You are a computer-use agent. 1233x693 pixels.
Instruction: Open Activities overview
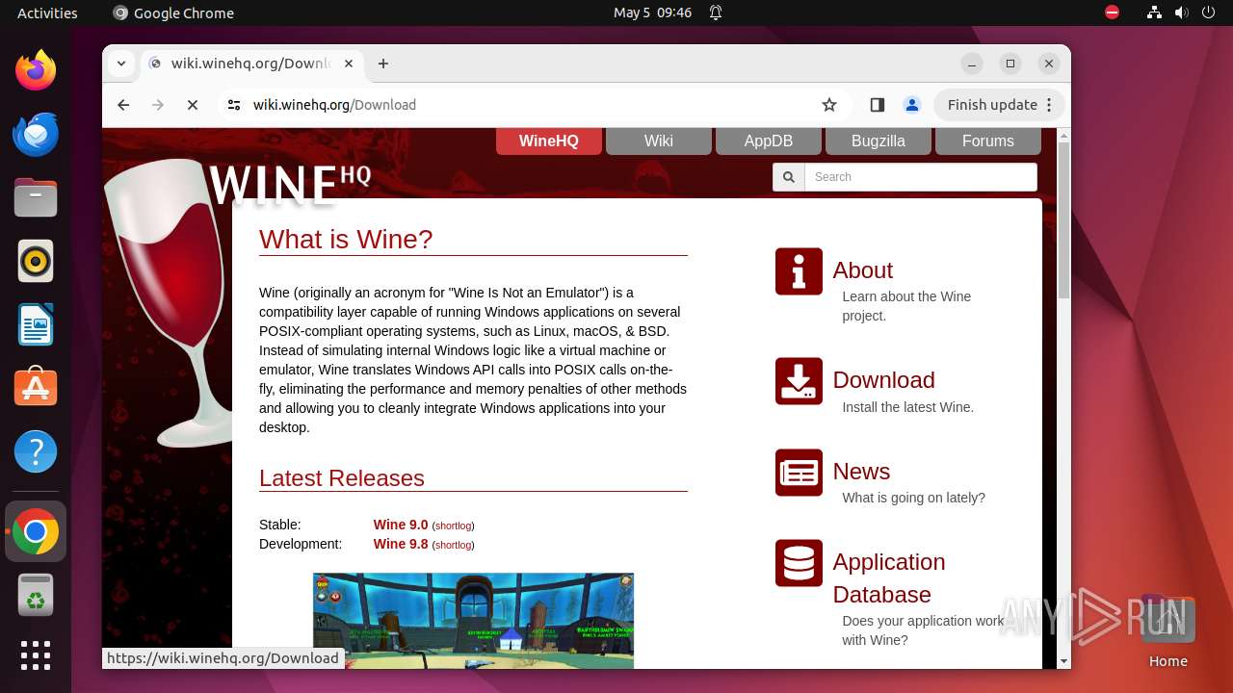[x=47, y=13]
